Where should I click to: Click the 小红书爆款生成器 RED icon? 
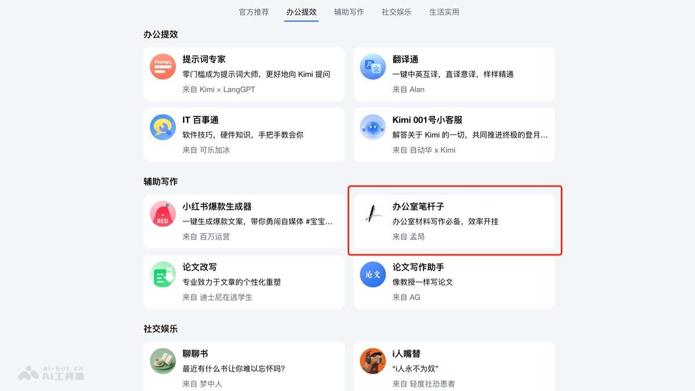coord(162,214)
